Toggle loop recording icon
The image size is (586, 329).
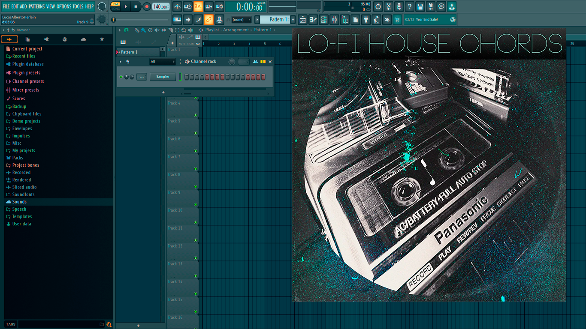pyautogui.click(x=219, y=6)
